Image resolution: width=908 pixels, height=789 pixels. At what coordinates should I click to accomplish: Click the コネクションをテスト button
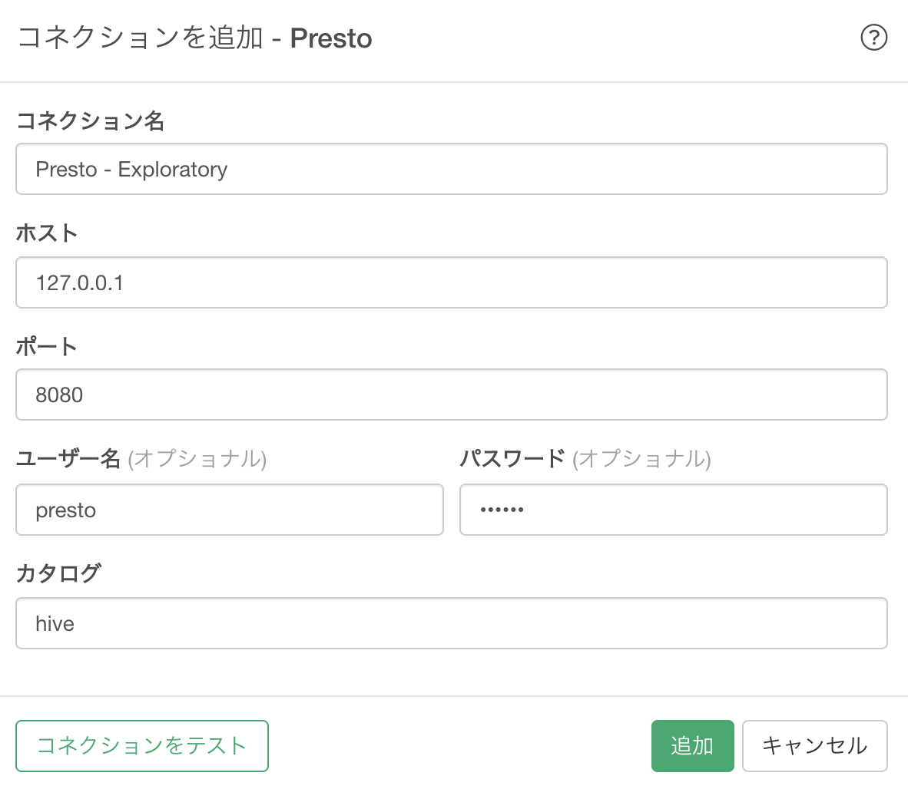point(142,745)
